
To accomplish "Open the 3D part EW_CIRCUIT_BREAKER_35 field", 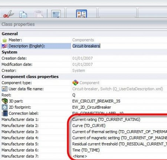I will click(x=119, y=101).
